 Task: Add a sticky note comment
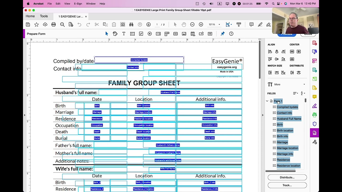click(251, 25)
